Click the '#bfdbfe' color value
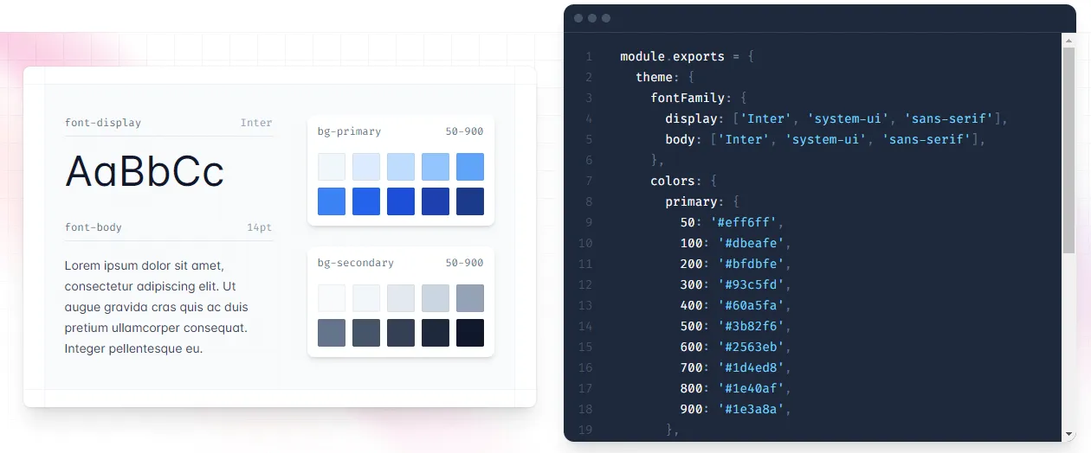The image size is (1091, 453). point(752,264)
